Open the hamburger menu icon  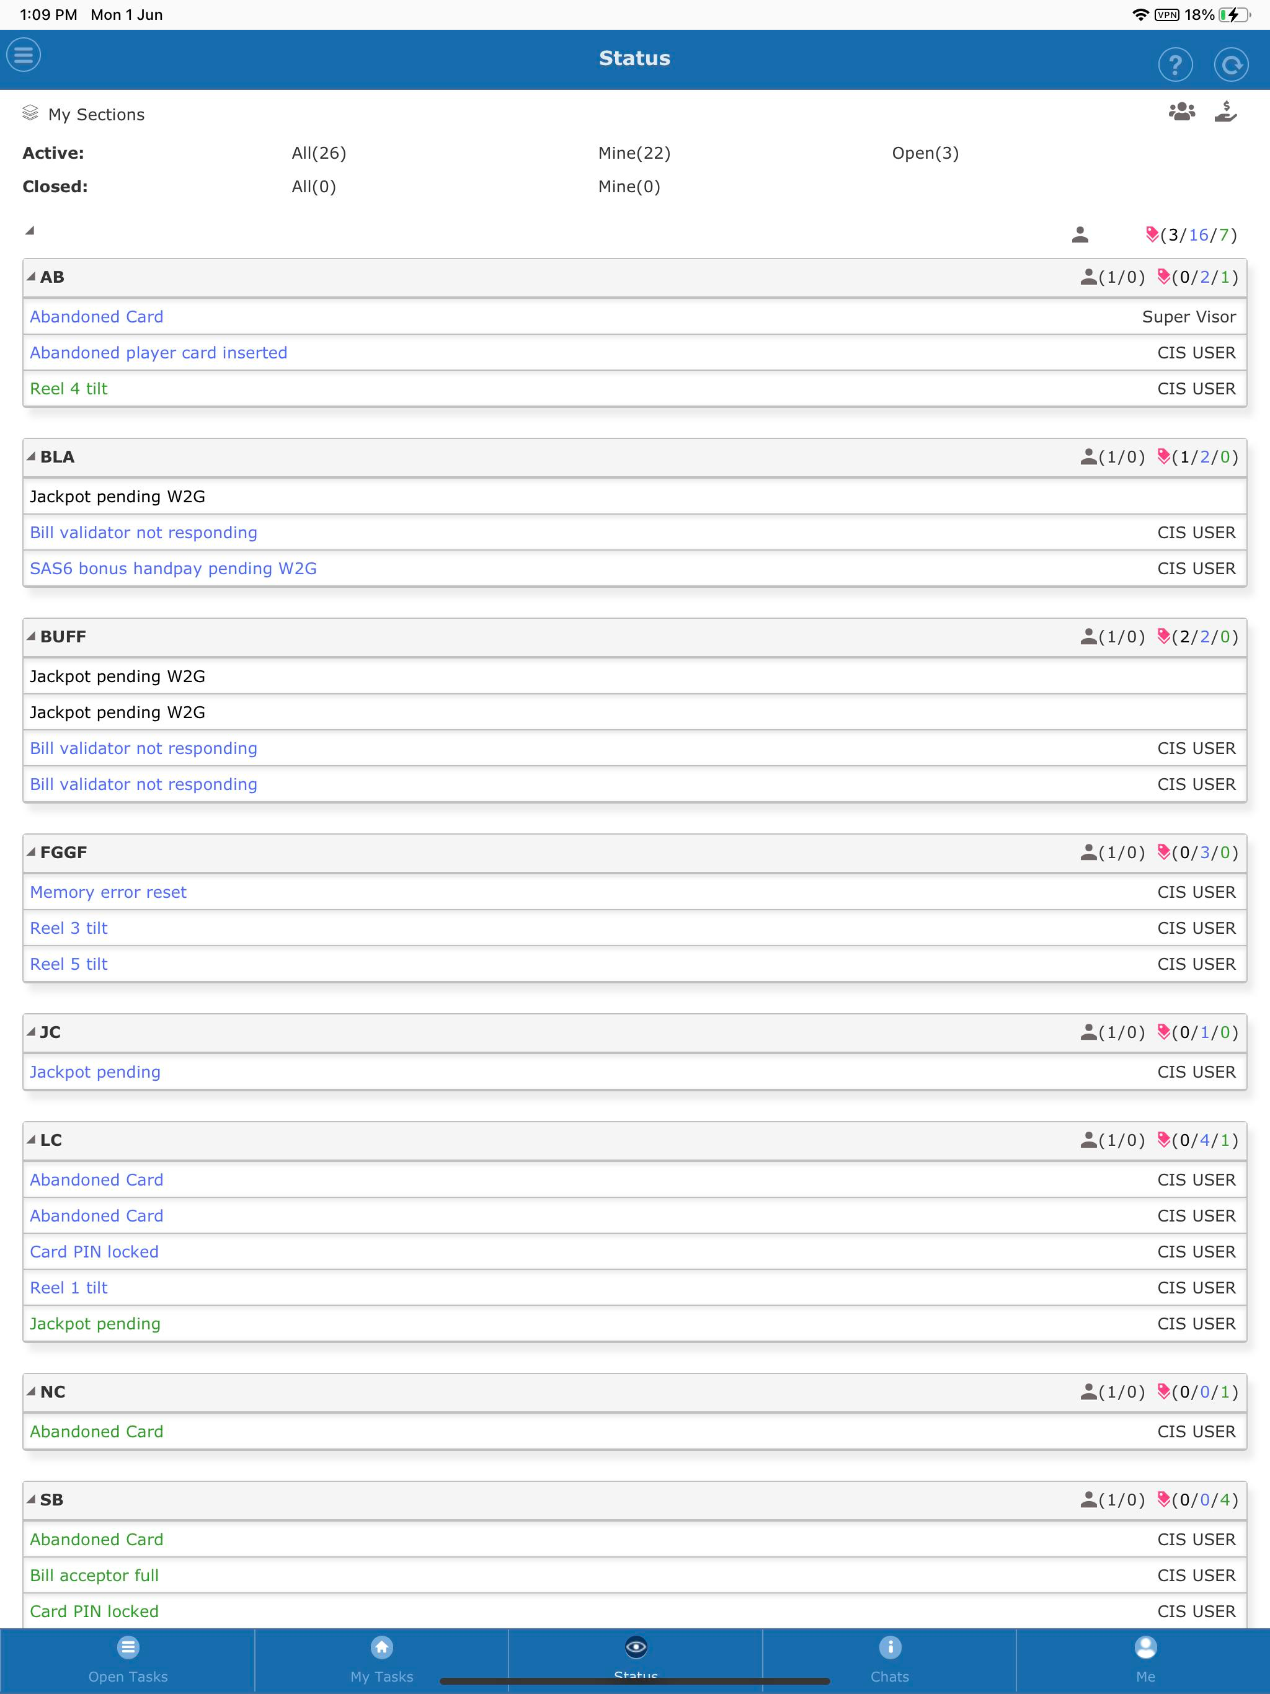pos(24,55)
